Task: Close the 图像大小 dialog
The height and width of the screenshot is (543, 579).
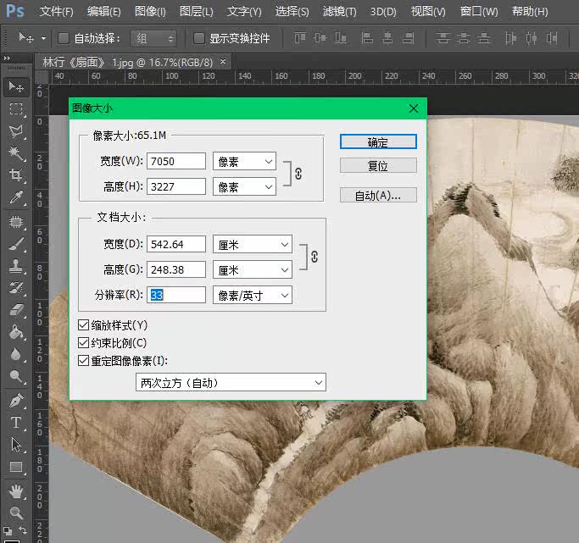Action: tap(414, 108)
